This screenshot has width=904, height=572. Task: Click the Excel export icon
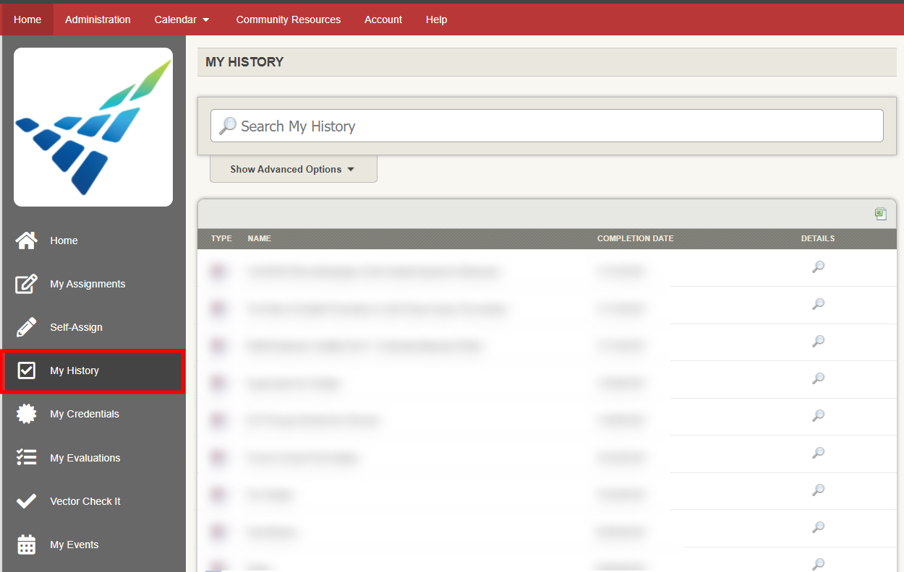click(x=880, y=214)
